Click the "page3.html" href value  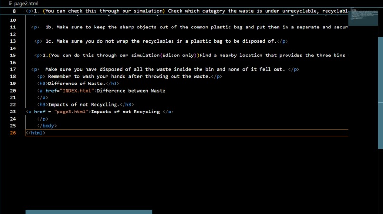coord(71,112)
